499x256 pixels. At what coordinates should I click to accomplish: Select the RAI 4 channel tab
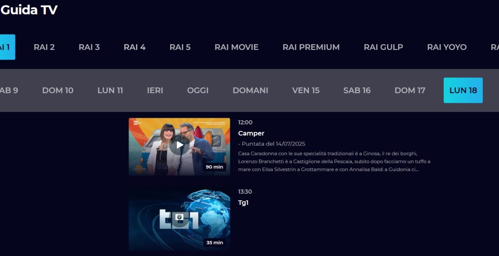(134, 47)
